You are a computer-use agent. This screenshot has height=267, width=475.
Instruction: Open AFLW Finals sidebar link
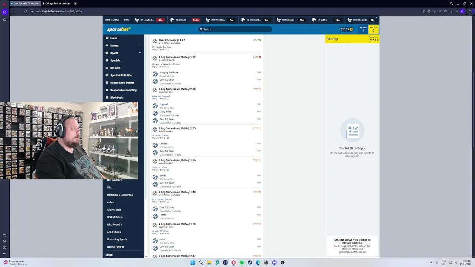pyautogui.click(x=114, y=210)
